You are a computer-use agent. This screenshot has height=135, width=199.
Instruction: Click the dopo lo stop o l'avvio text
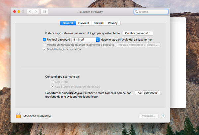(x=126, y=40)
